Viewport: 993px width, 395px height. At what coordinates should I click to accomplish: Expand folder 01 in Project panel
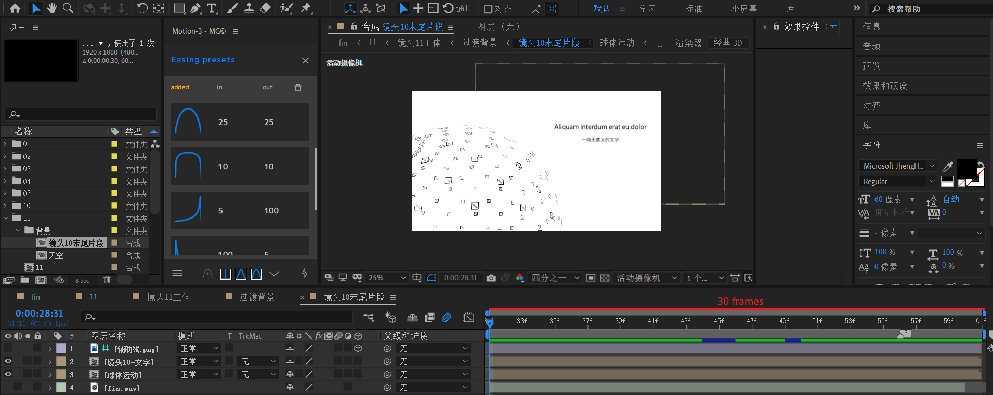(x=5, y=144)
